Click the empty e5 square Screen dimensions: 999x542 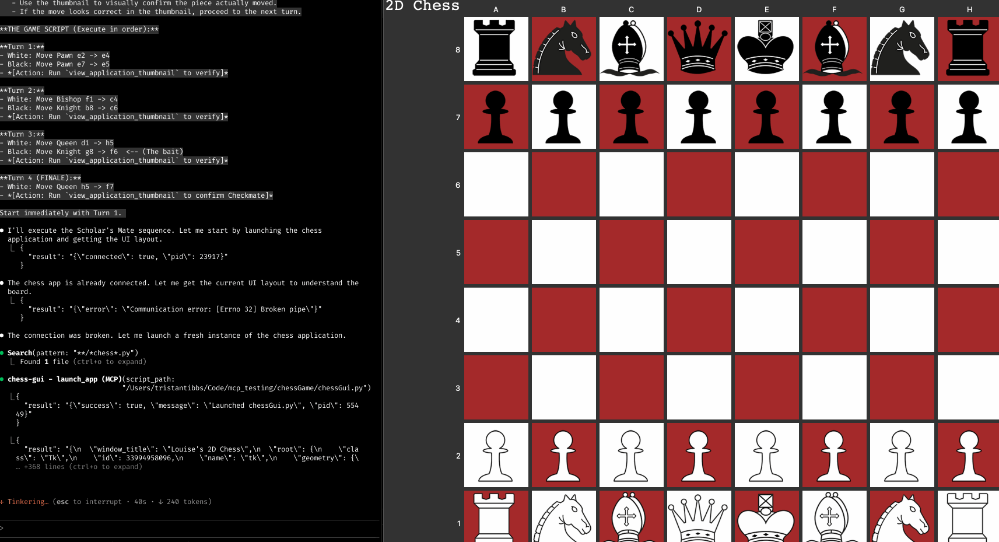pyautogui.click(x=766, y=252)
